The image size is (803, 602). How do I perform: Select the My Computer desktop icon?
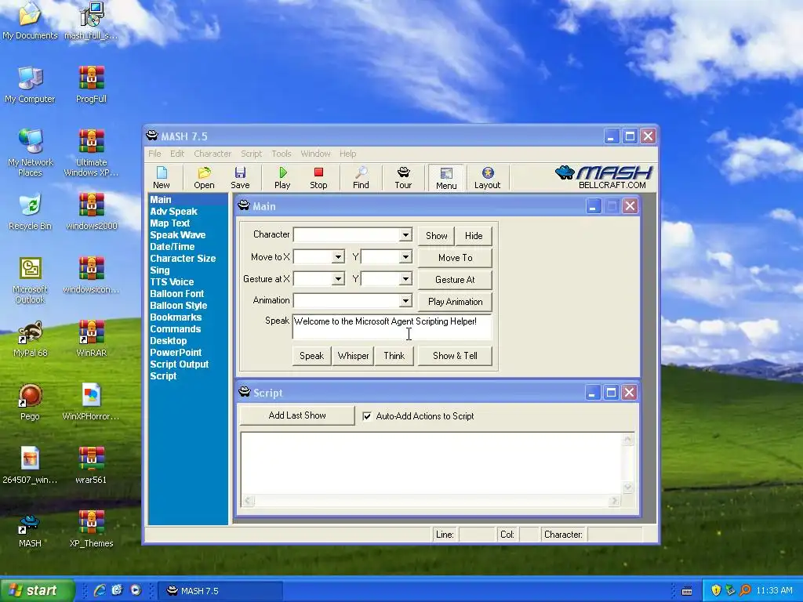click(x=30, y=85)
